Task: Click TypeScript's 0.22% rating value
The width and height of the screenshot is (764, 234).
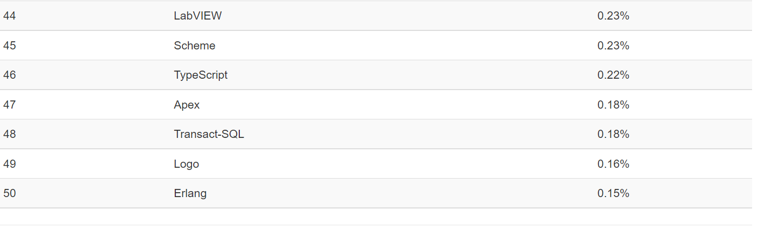Action: (613, 75)
